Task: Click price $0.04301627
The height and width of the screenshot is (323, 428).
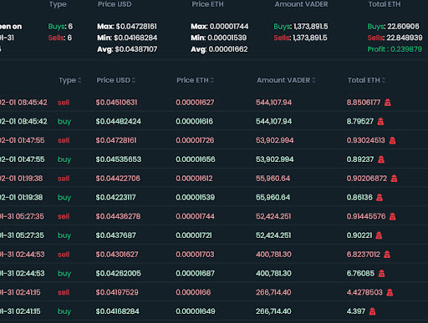Action: [117, 255]
